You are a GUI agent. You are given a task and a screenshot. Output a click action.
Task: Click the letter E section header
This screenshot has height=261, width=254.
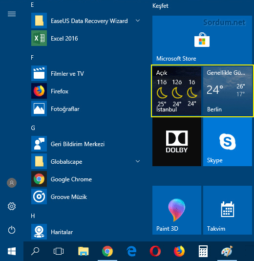(x=32, y=5)
